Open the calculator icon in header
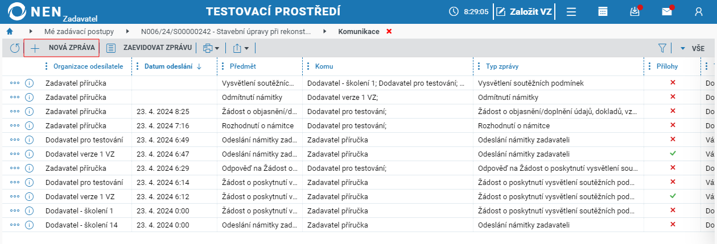This screenshot has height=244, width=717. [603, 12]
